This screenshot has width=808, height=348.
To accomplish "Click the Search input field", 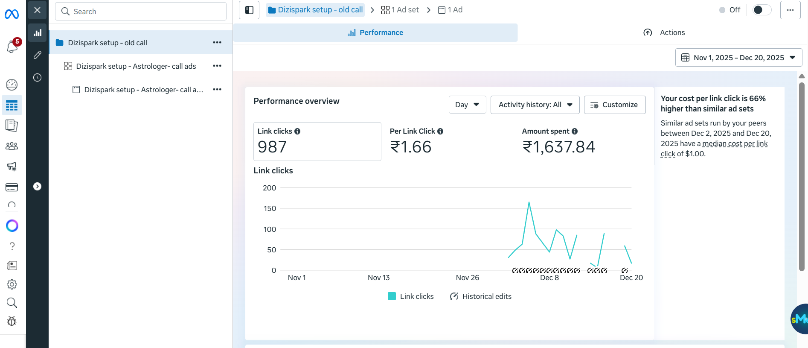I will (x=141, y=12).
